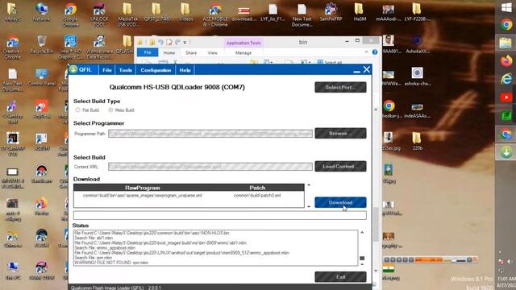Click the Load Content button
This screenshot has width=516, height=290.
point(340,167)
